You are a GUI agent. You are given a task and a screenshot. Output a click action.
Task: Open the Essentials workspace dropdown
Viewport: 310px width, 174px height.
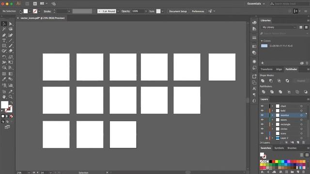pyautogui.click(x=256, y=4)
